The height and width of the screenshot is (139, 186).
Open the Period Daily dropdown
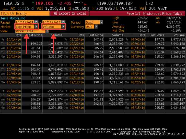(x=101, y=22)
